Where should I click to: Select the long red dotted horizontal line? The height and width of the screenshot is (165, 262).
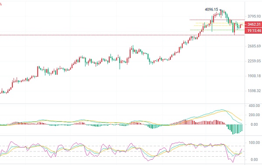(122, 35)
